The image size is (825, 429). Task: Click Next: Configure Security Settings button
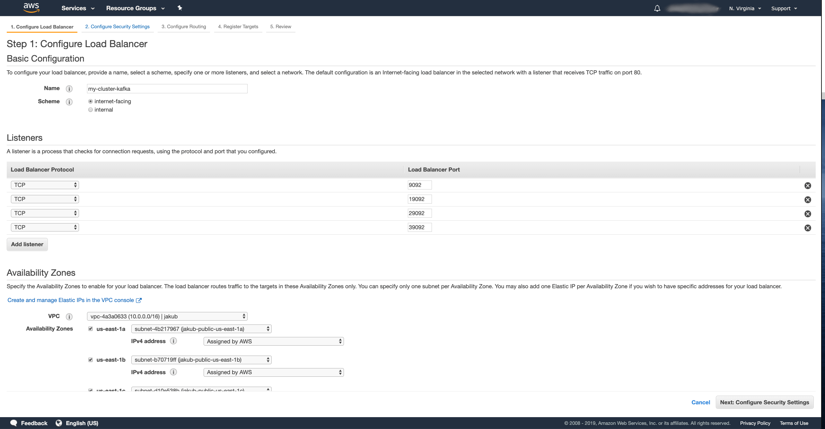765,402
